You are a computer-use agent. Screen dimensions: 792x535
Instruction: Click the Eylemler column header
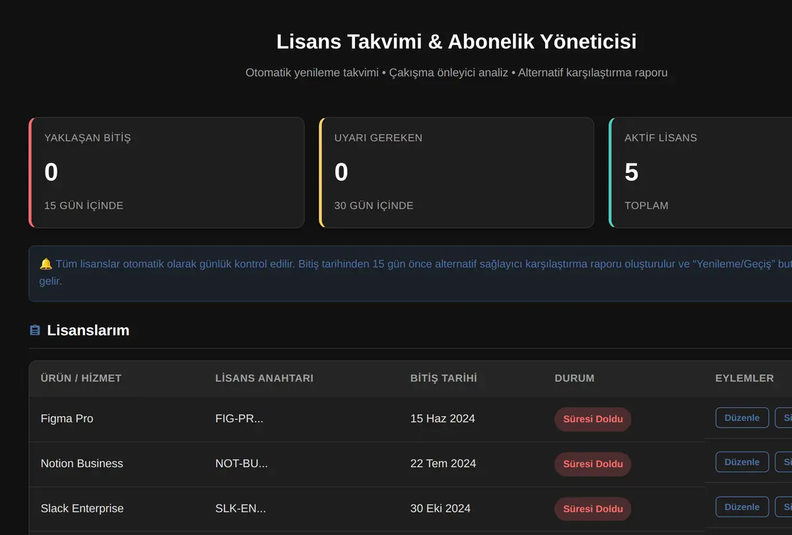(744, 378)
